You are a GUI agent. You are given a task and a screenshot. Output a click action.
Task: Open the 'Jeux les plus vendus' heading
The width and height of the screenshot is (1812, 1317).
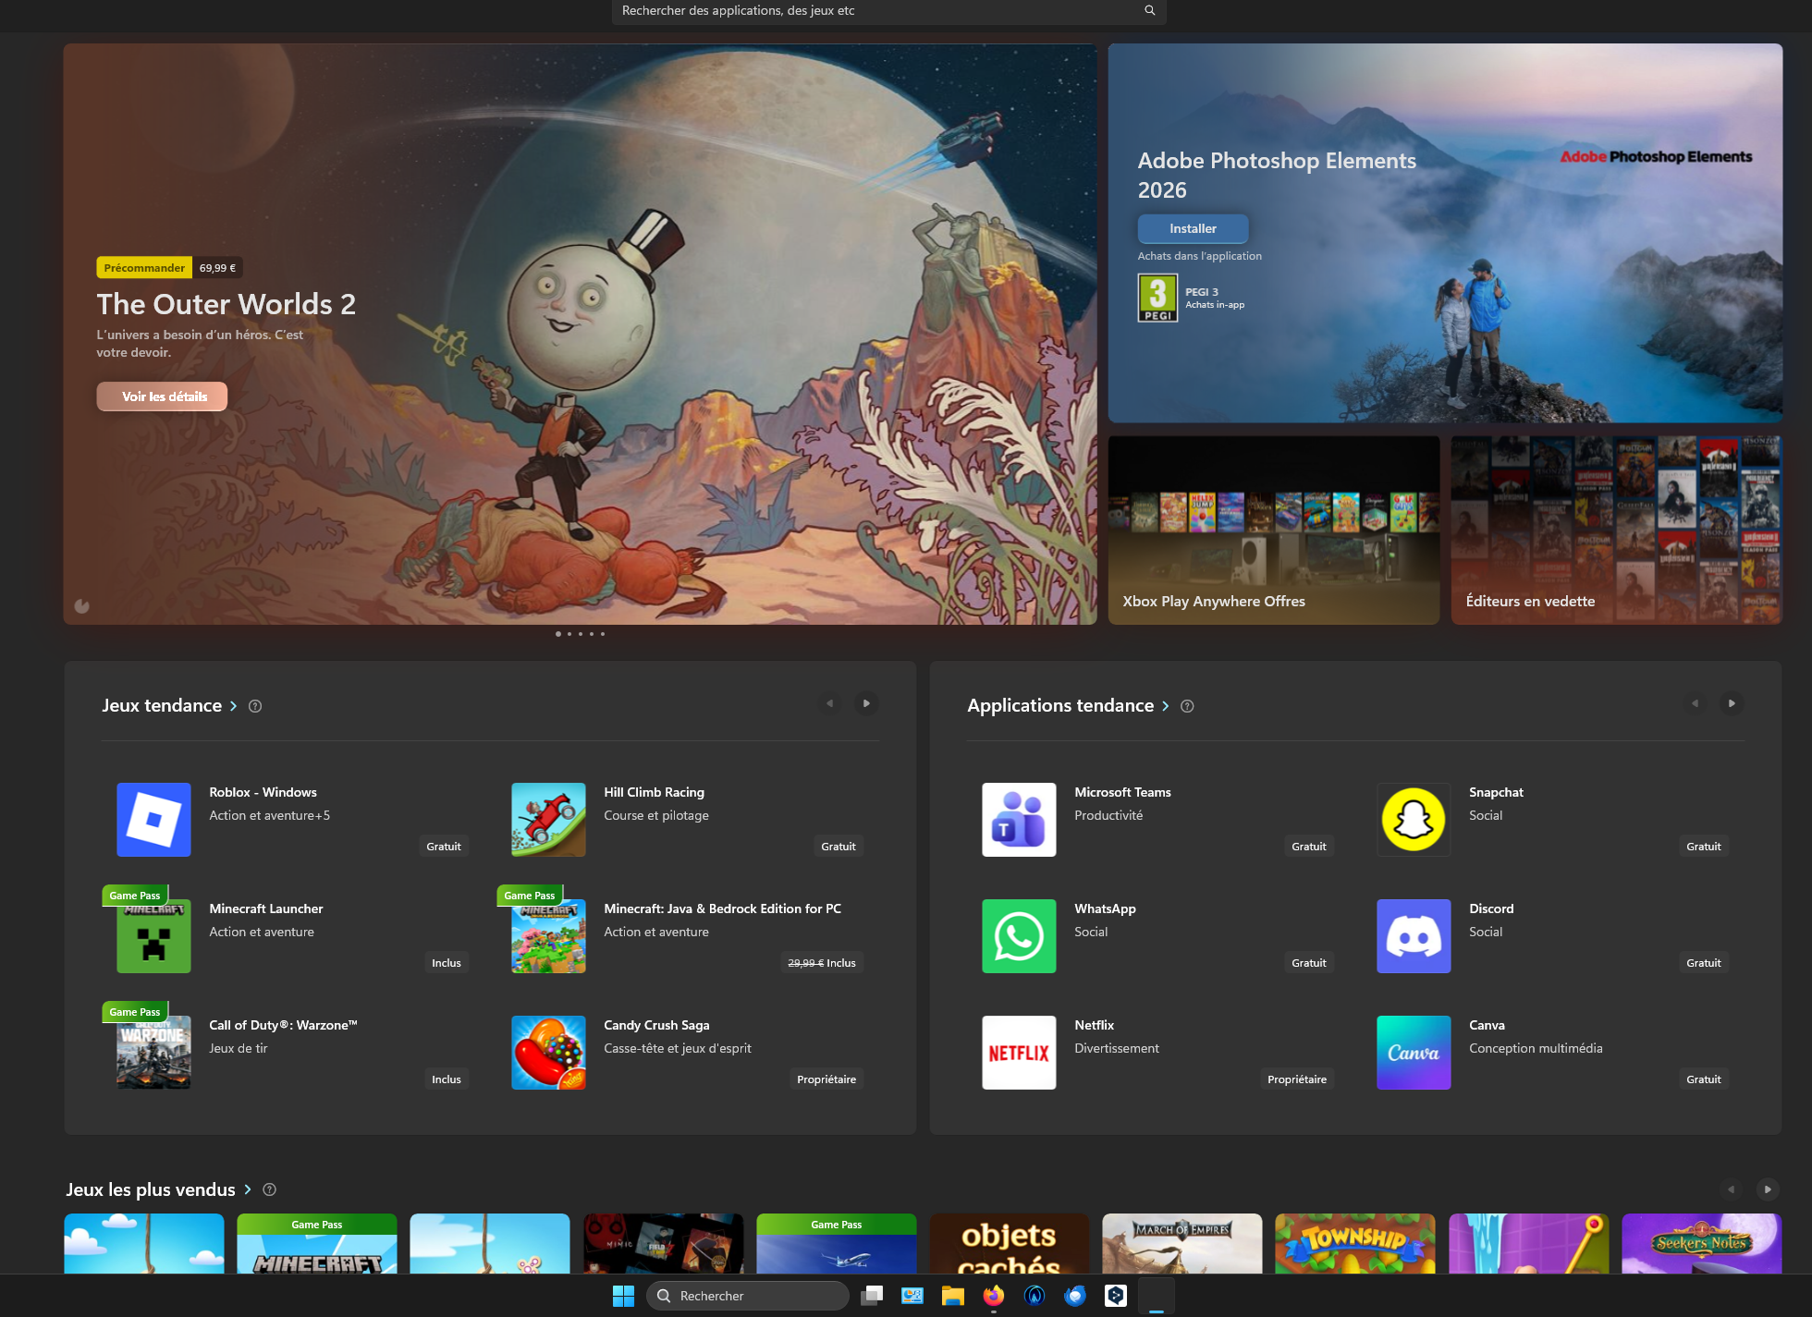(151, 1189)
